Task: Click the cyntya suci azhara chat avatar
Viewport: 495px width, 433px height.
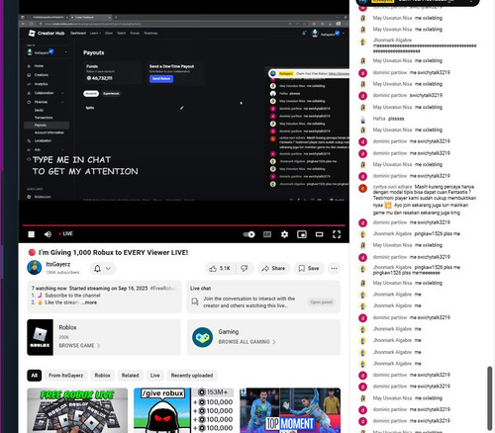Action: click(x=362, y=189)
